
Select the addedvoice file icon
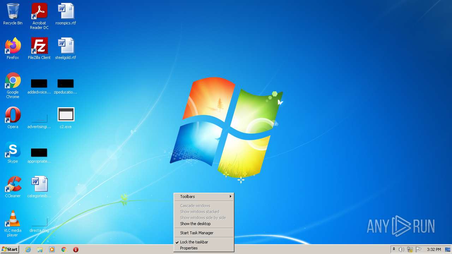[39, 87]
